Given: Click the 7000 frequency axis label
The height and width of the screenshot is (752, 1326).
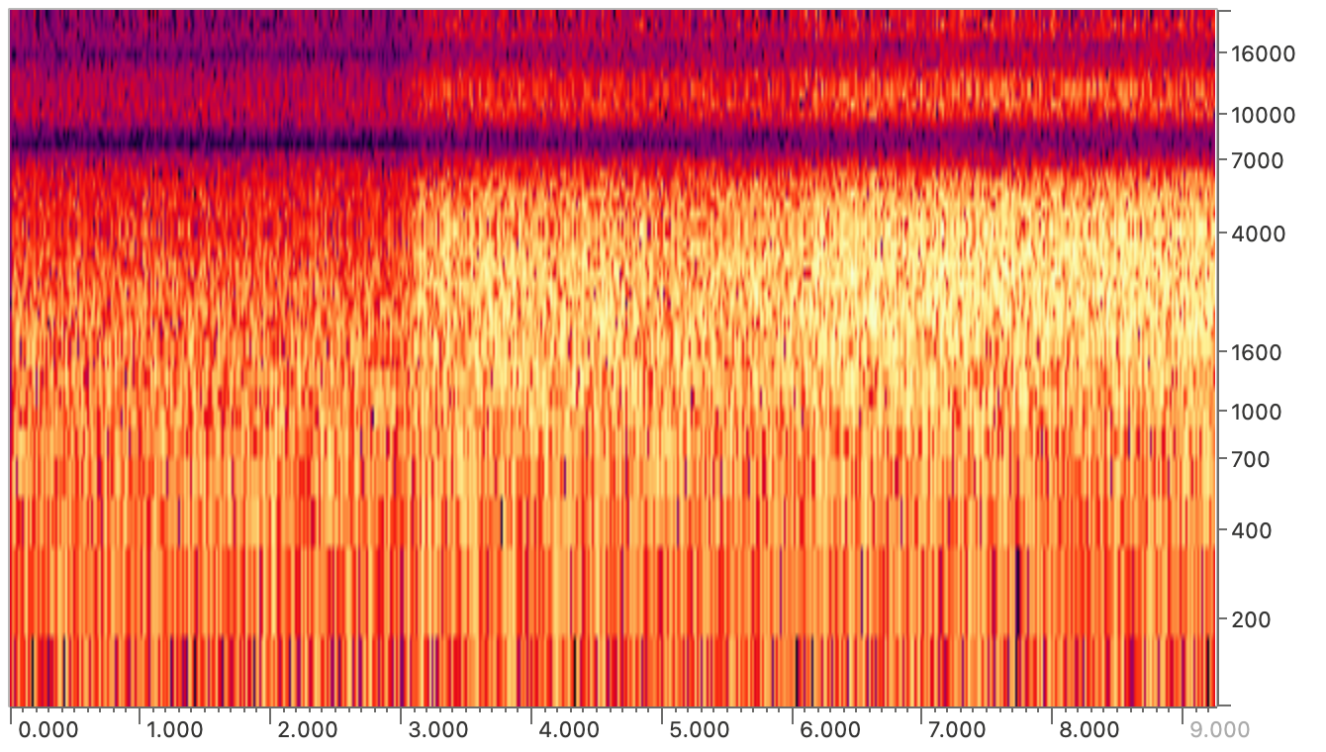Looking at the screenshot, I should (x=1257, y=160).
